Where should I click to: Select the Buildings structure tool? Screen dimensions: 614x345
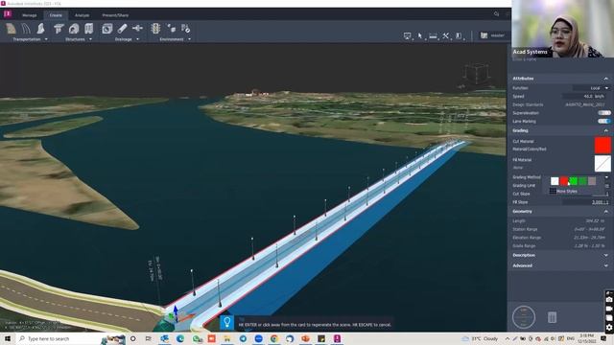click(89, 29)
